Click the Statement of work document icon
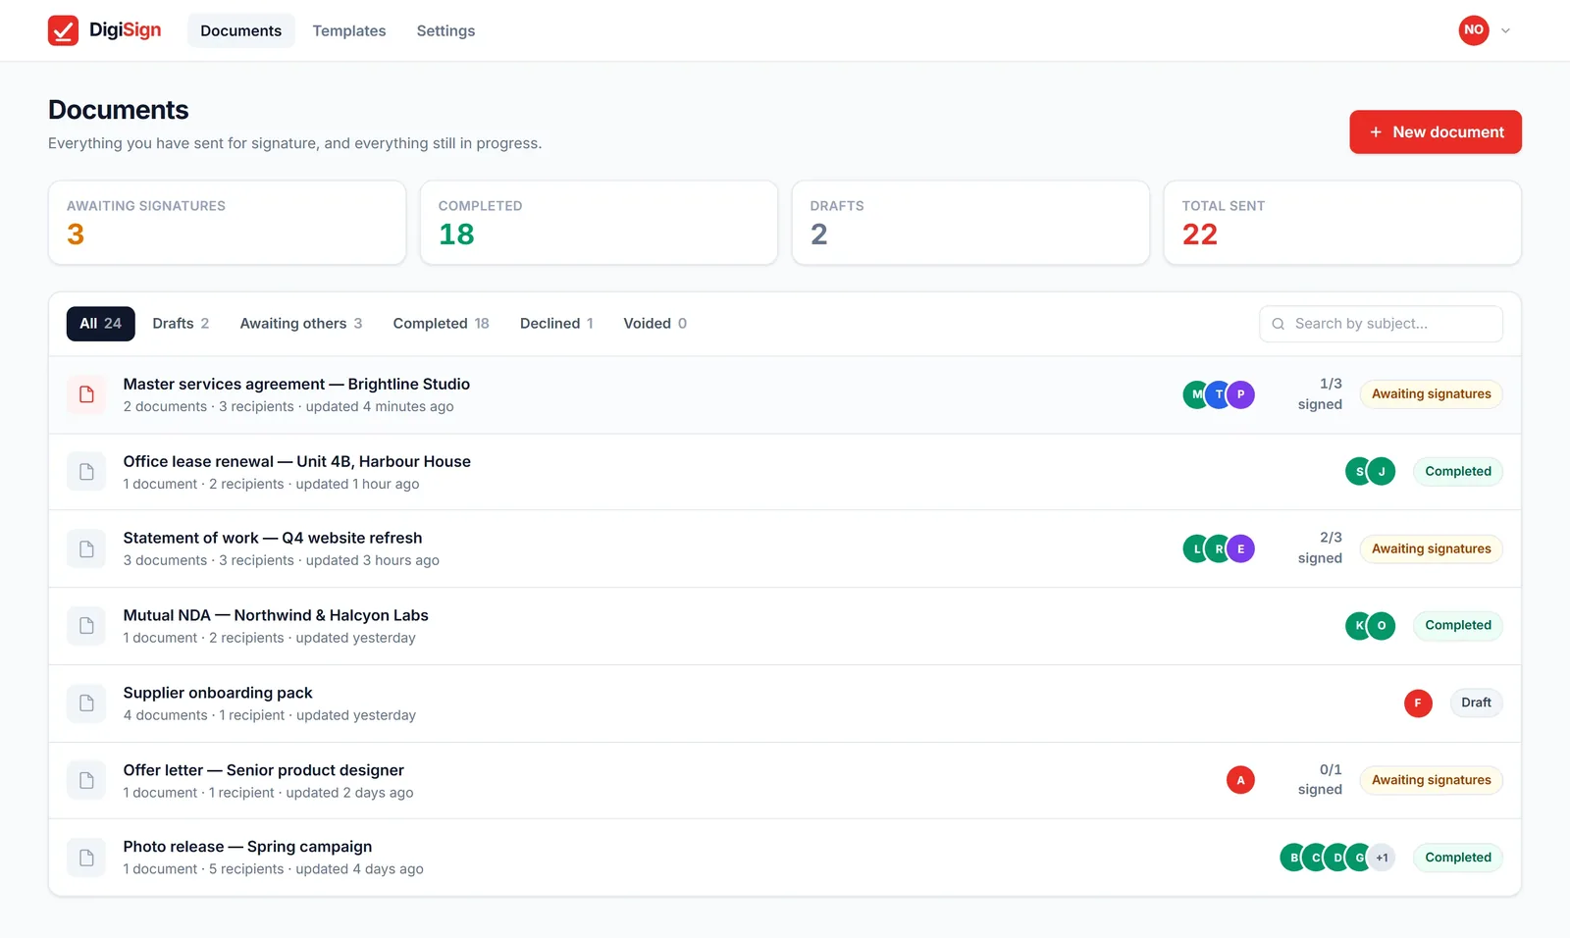 point(86,548)
